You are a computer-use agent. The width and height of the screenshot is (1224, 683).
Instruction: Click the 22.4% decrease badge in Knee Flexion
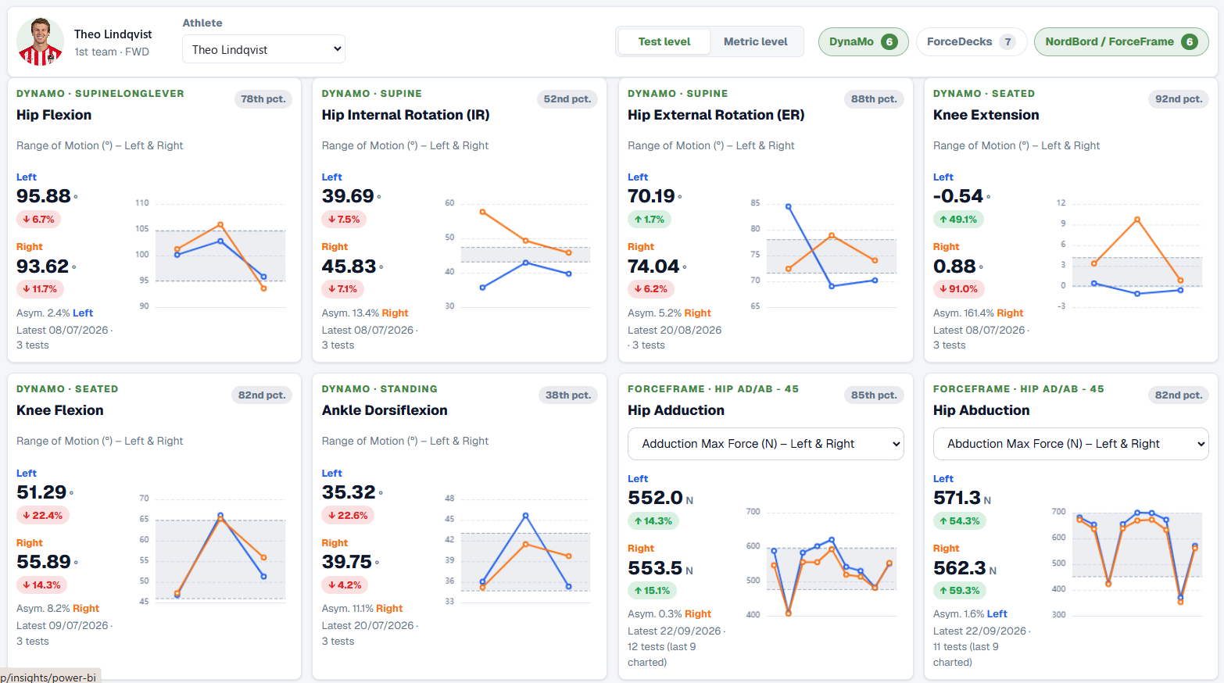click(43, 516)
